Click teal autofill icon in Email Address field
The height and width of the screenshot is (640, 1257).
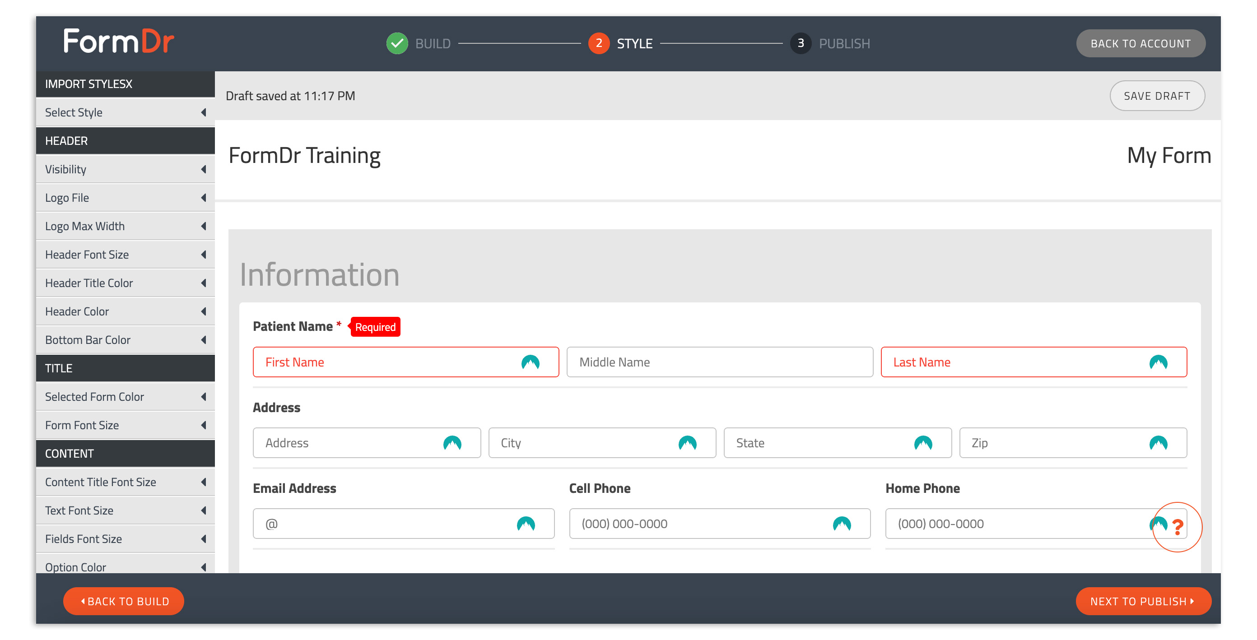click(526, 524)
